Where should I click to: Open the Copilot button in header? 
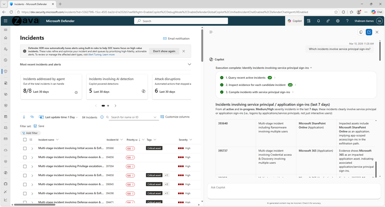coord(295,21)
